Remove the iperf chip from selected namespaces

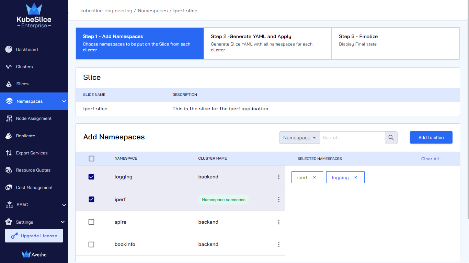pyautogui.click(x=314, y=177)
